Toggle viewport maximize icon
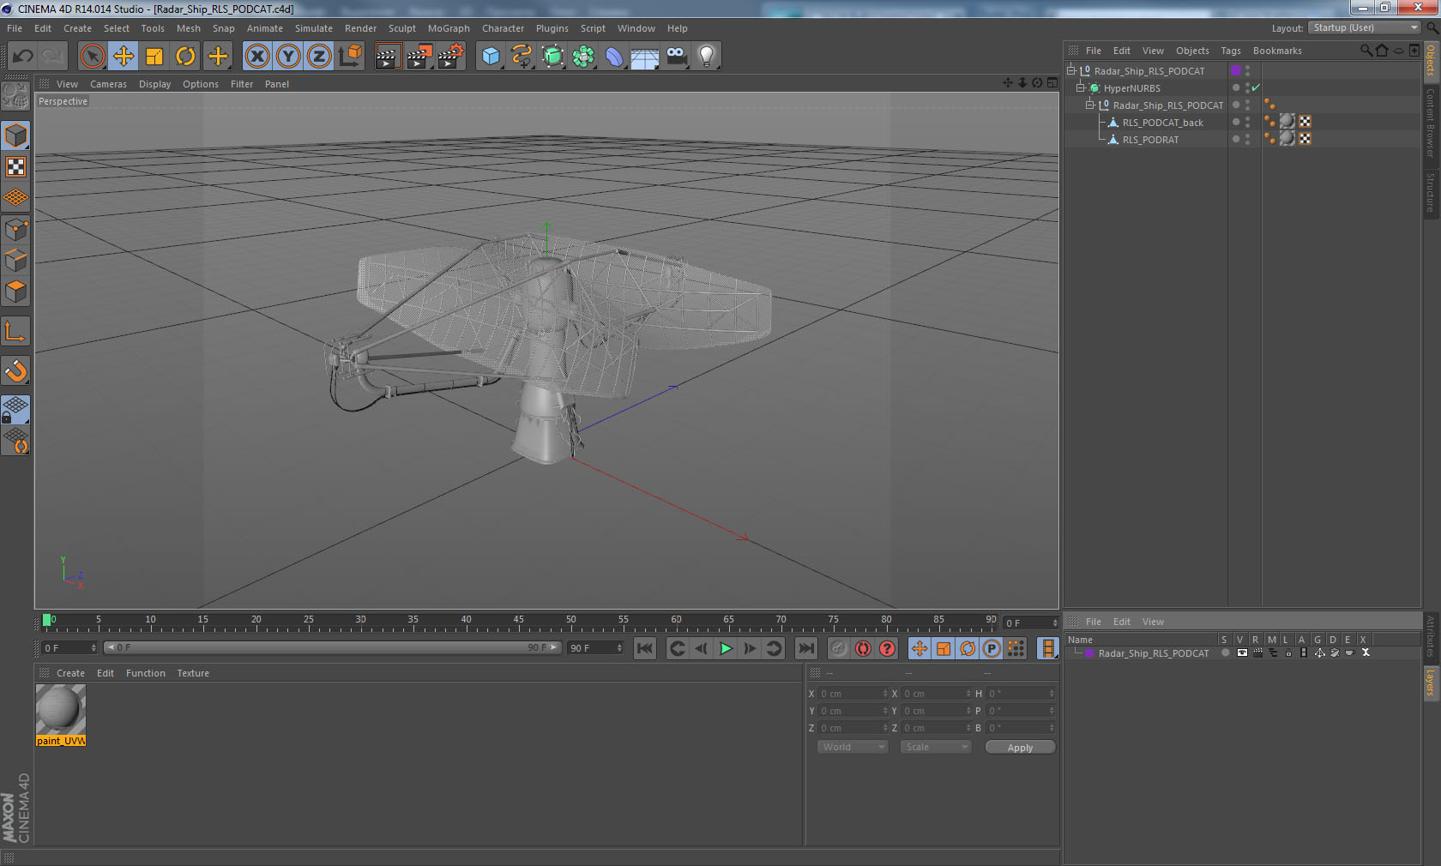 coord(1052,83)
